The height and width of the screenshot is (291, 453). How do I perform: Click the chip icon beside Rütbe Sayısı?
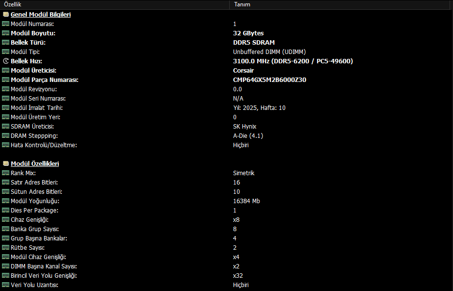coord(6,247)
